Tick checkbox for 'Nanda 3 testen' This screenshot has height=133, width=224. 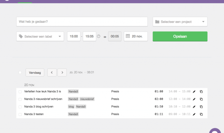[20, 114]
